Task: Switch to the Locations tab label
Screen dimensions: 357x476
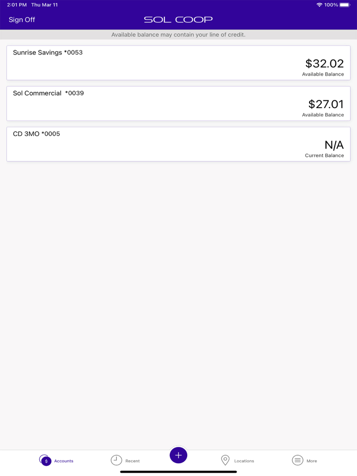Action: pyautogui.click(x=244, y=461)
